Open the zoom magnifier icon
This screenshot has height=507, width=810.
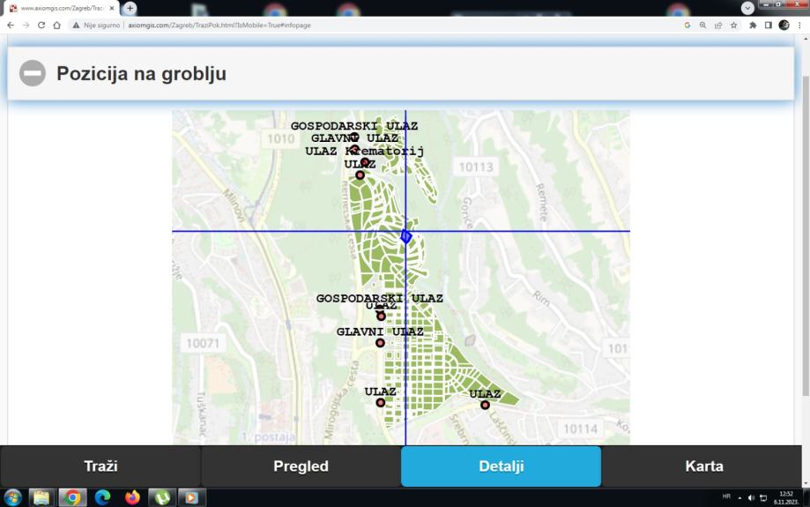[702, 25]
